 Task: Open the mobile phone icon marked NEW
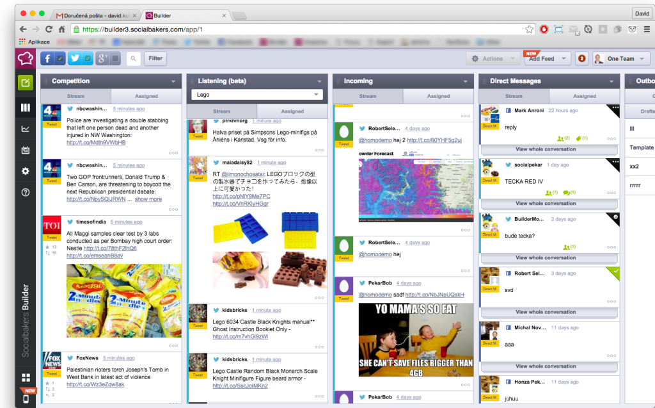[26, 399]
